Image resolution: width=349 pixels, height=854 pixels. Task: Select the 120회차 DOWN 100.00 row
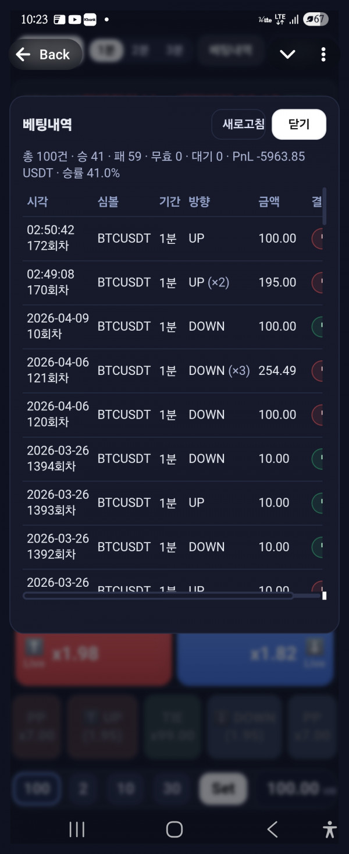tap(169, 415)
